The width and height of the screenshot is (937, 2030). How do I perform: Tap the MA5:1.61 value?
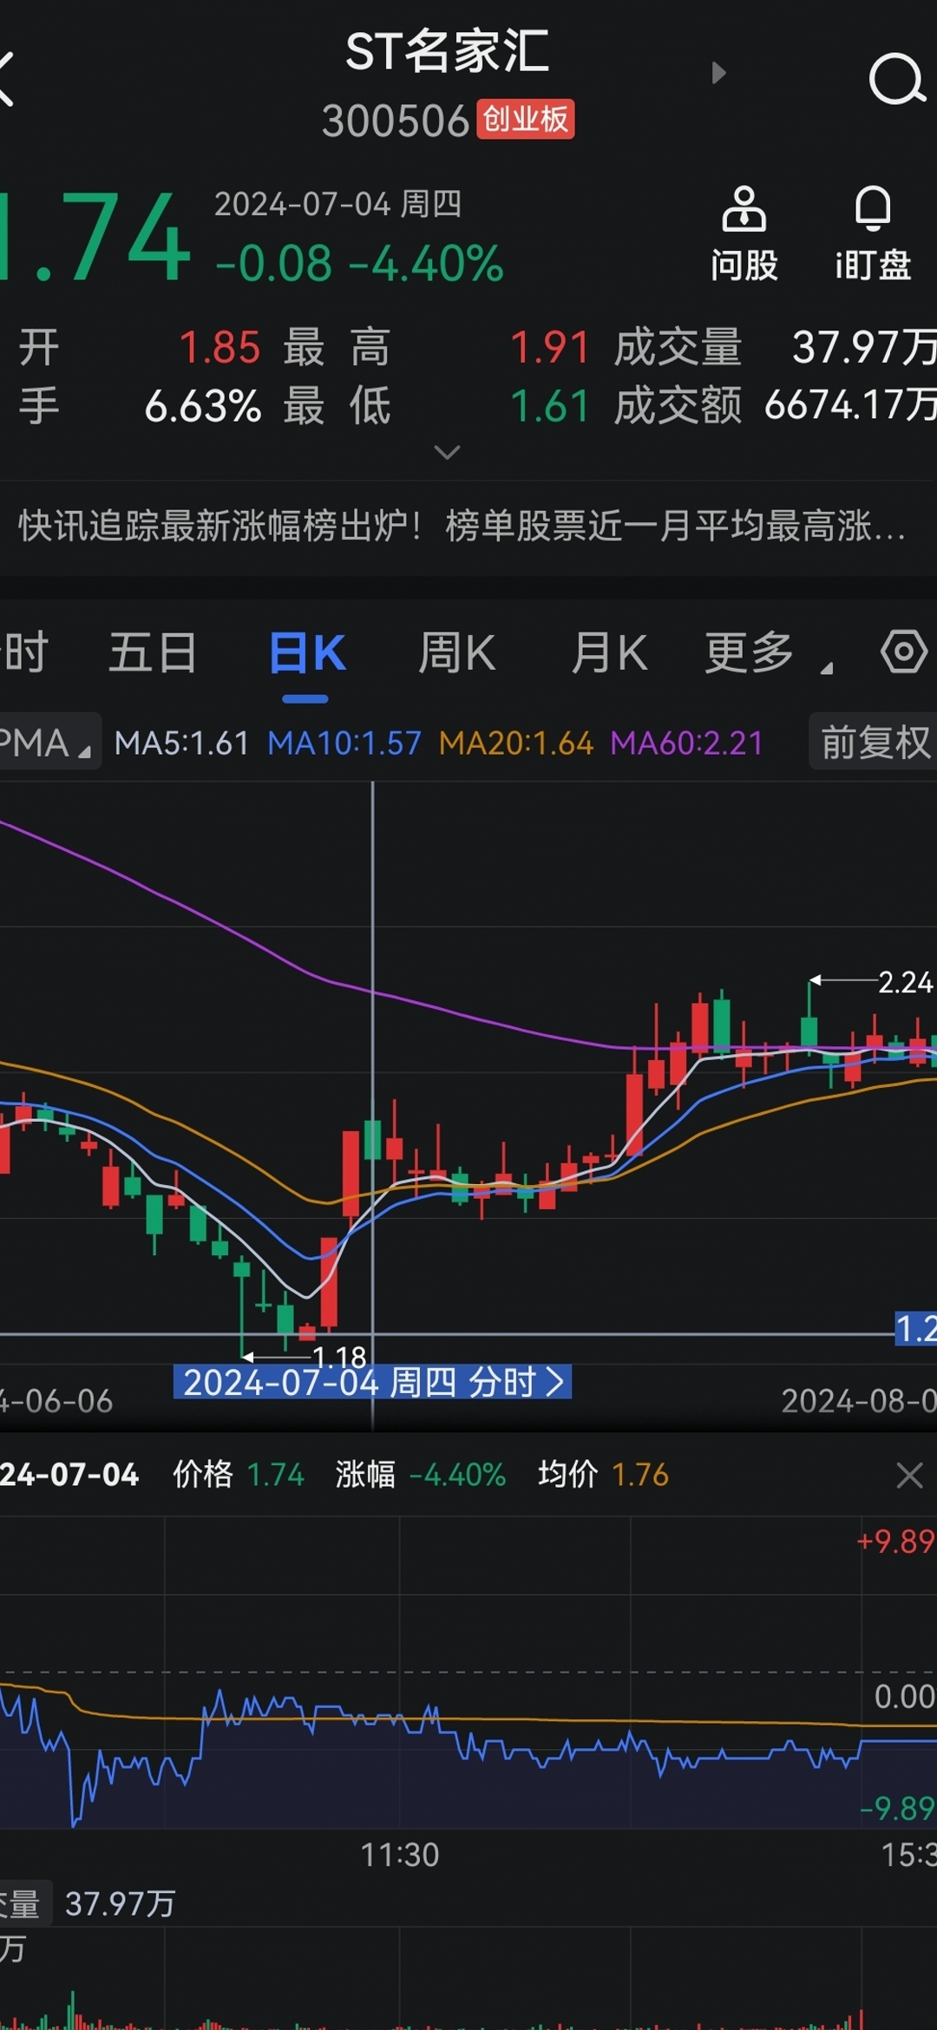coord(181,743)
